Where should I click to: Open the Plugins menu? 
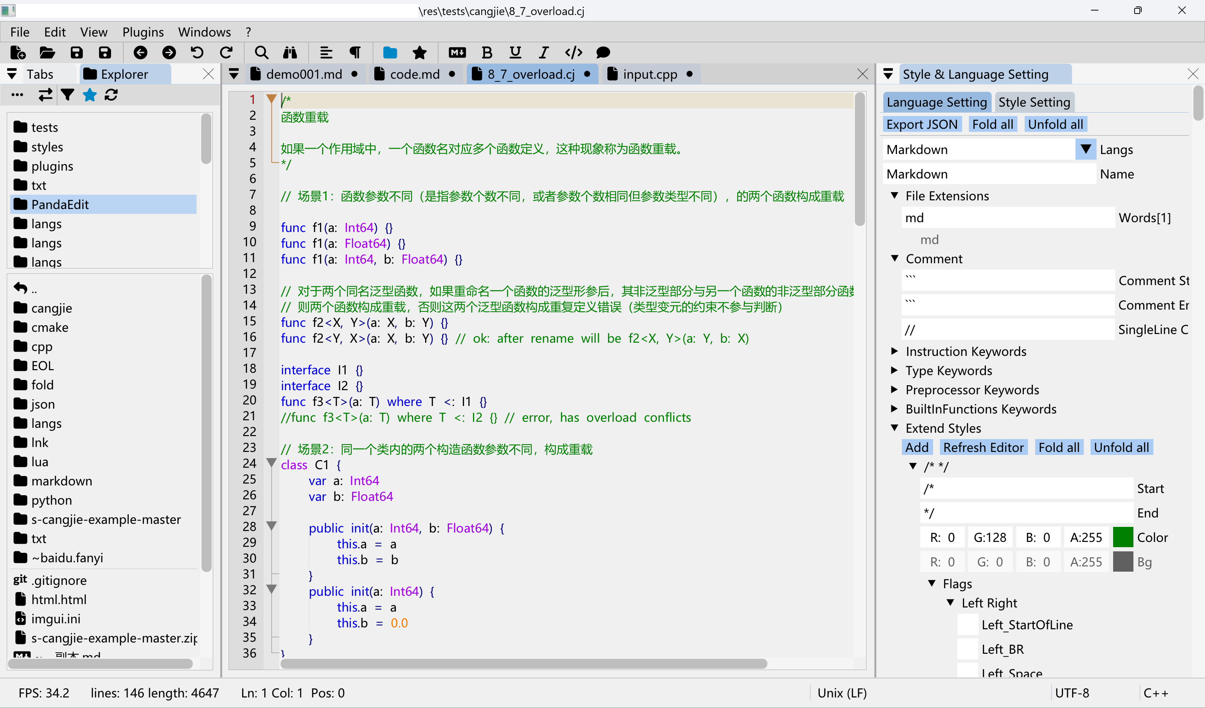click(142, 32)
